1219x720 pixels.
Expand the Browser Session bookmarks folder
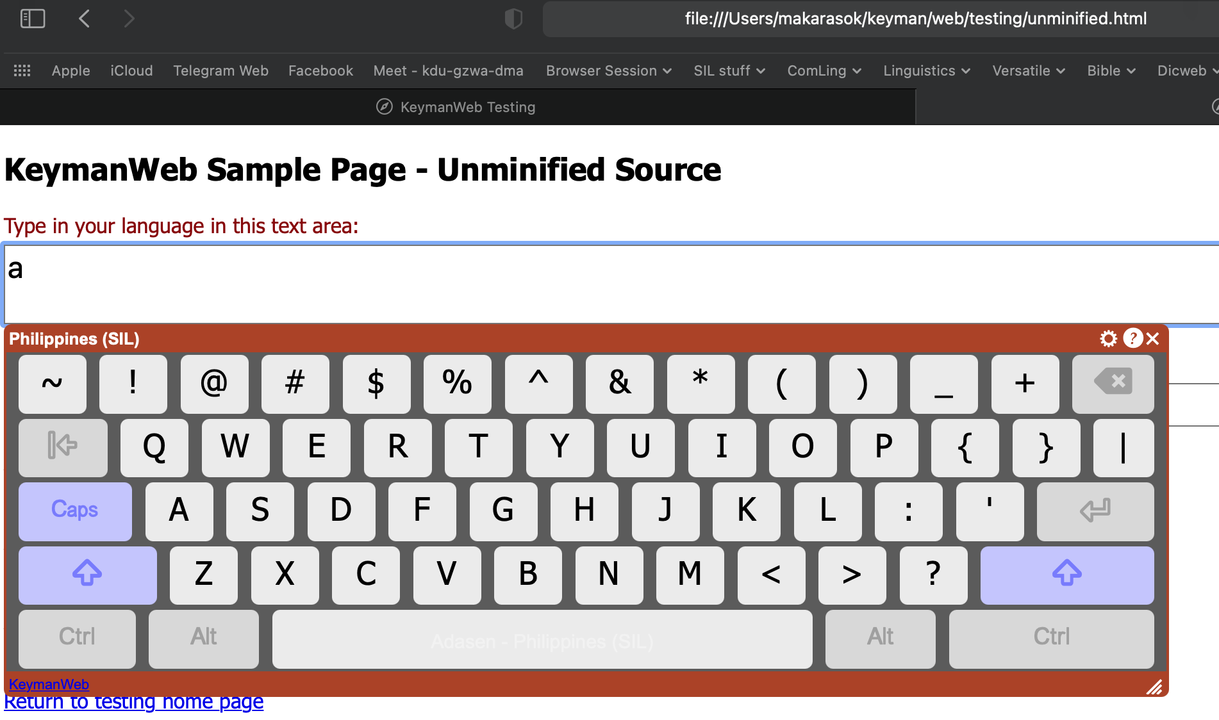tap(608, 70)
